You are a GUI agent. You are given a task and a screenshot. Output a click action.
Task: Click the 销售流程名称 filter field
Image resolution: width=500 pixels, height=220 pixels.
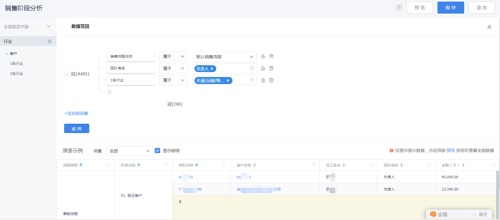[x=131, y=56]
